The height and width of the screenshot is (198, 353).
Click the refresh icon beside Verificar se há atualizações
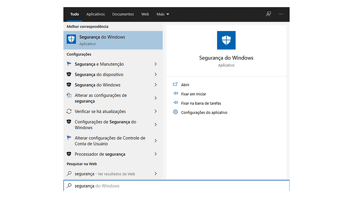pos(69,111)
